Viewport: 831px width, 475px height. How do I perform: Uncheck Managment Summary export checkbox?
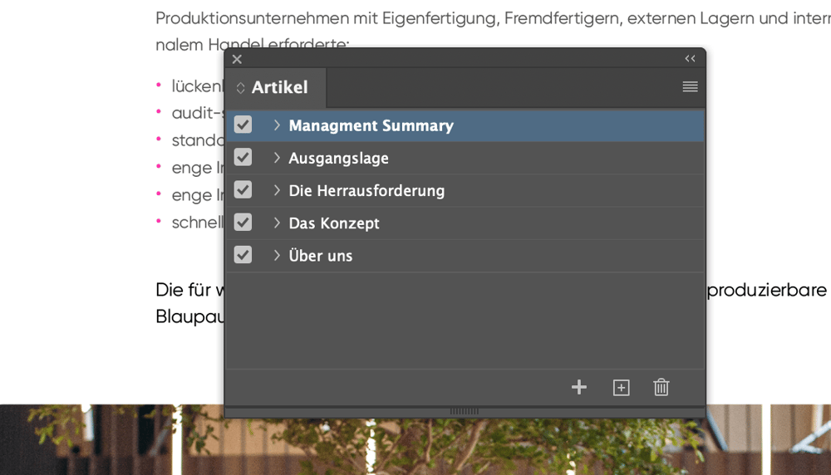[243, 125]
